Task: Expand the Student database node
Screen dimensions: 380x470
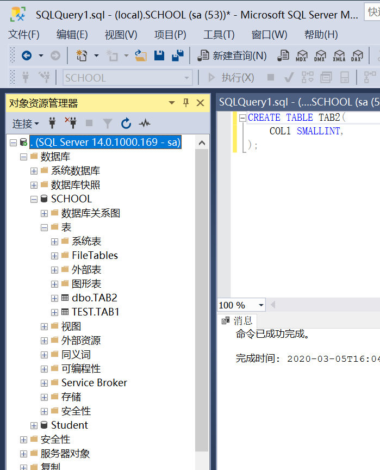Action: point(34,425)
